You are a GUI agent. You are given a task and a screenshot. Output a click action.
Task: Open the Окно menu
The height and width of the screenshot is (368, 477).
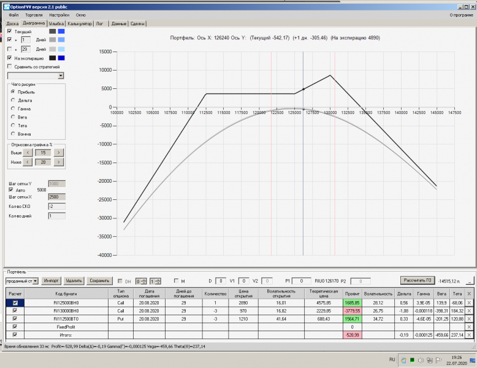point(80,15)
